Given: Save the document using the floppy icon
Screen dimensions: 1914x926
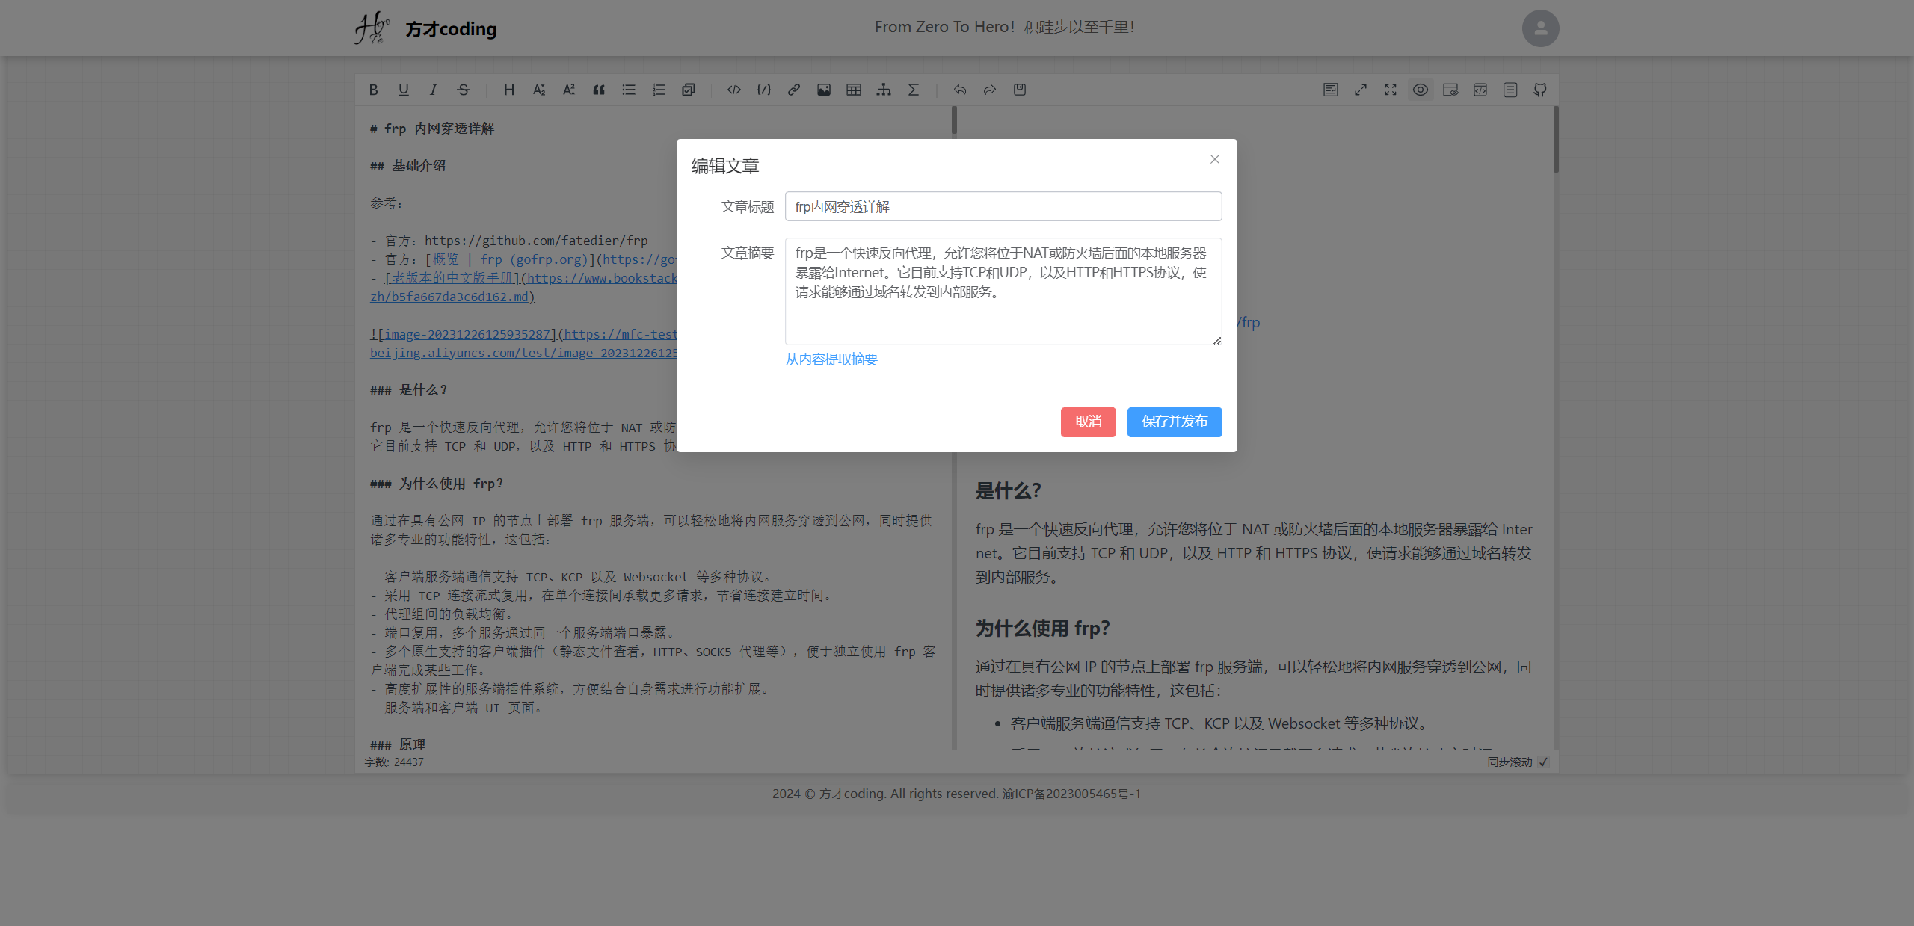Looking at the screenshot, I should (1020, 90).
